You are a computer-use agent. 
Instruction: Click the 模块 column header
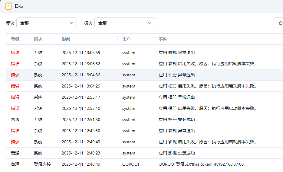point(38,39)
